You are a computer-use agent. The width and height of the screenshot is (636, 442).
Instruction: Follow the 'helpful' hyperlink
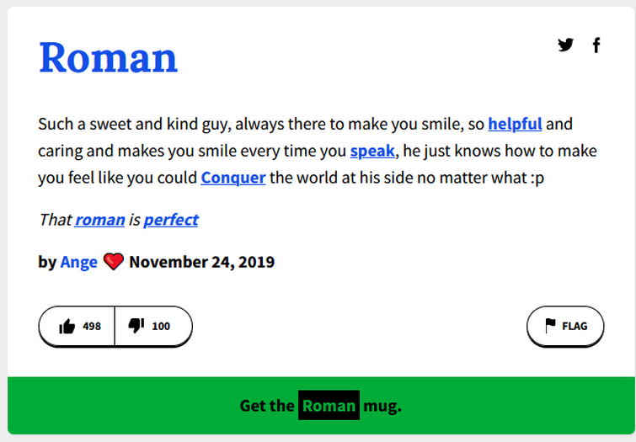(x=515, y=124)
